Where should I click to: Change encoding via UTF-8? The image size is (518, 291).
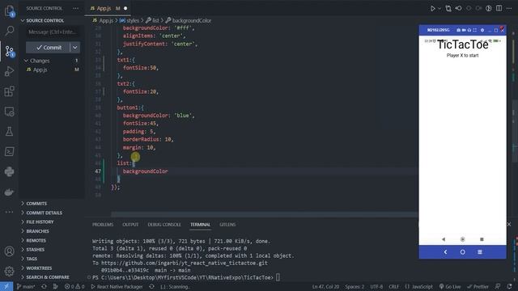[x=376, y=287]
